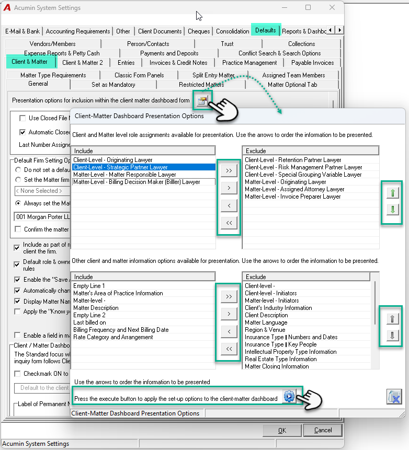
Task: Move selected role up with green arrow
Action: pos(393,193)
